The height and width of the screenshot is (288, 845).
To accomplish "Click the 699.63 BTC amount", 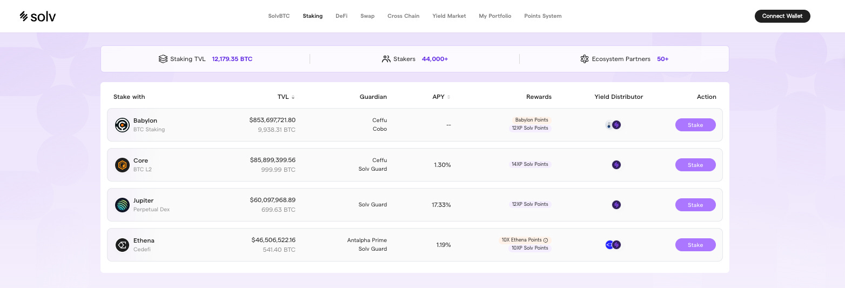I will [x=278, y=210].
